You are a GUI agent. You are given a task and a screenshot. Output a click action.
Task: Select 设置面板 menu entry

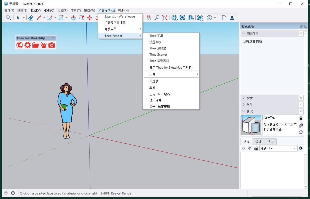coord(171,42)
